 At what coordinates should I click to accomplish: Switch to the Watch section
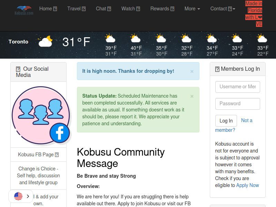coord(130,9)
